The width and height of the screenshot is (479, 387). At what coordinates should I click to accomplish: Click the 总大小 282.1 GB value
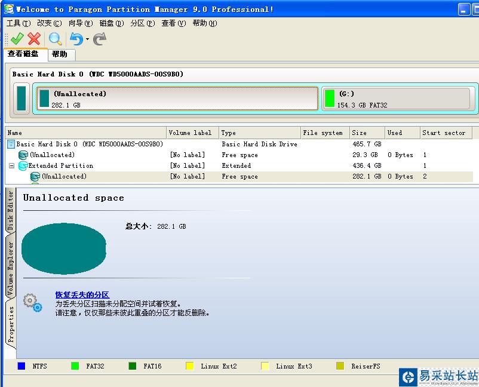pyautogui.click(x=171, y=226)
